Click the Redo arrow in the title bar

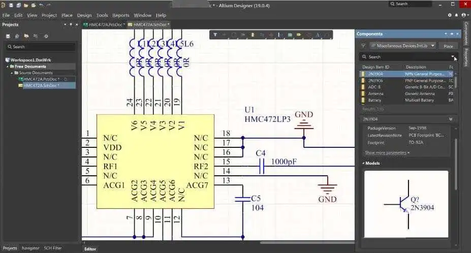pos(48,5)
